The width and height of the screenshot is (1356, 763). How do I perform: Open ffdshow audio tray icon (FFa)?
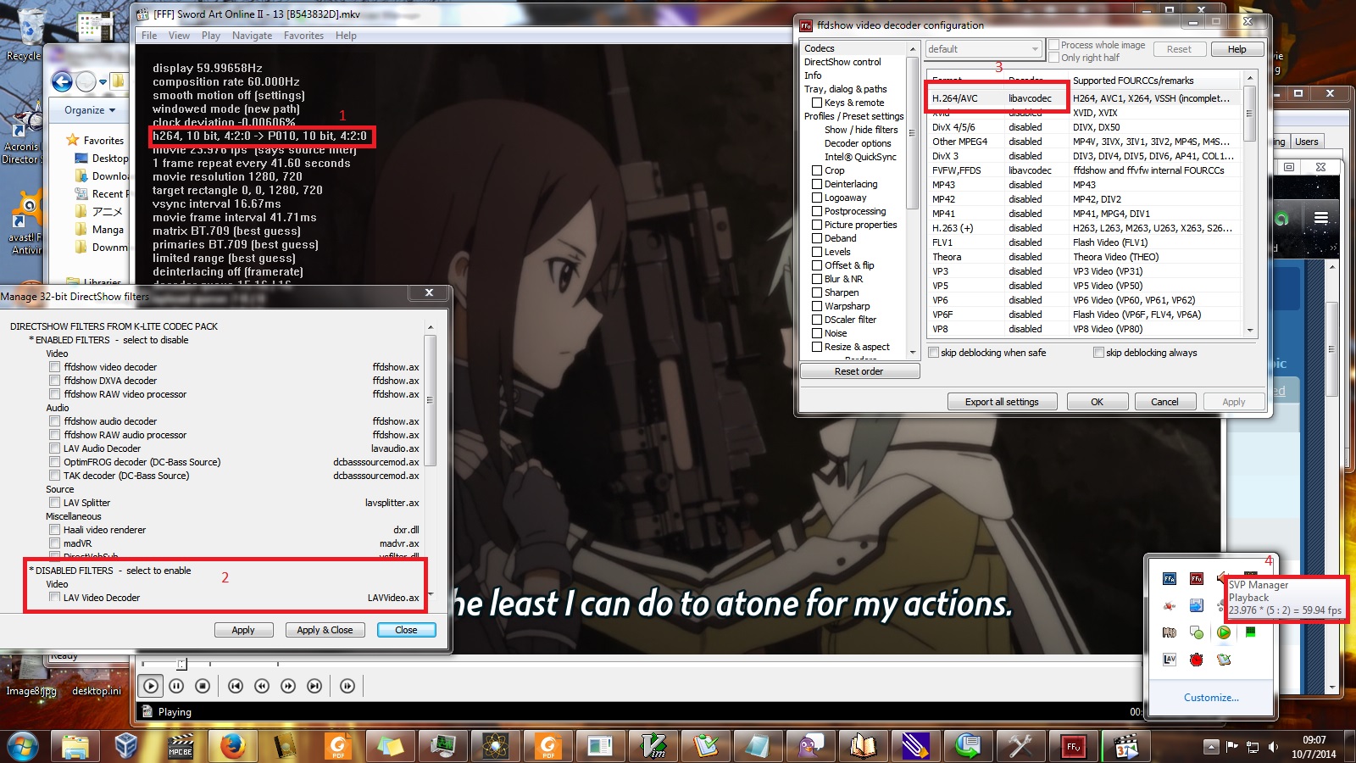(x=1170, y=579)
